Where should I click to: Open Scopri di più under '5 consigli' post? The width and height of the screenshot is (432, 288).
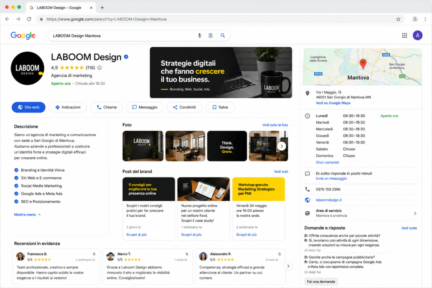pyautogui.click(x=136, y=234)
